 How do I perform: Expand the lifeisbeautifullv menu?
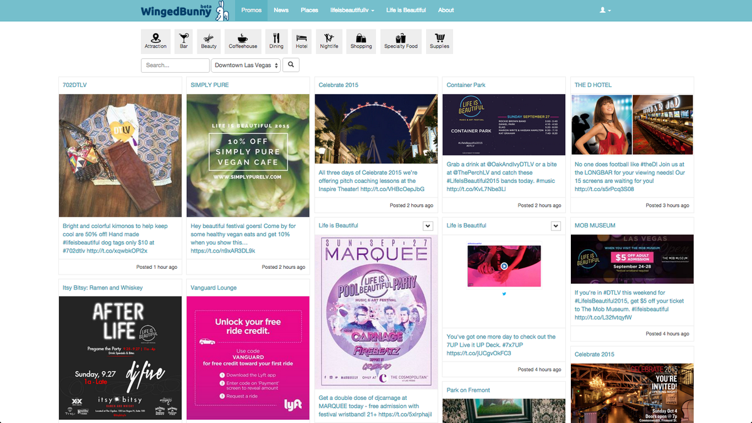(353, 10)
